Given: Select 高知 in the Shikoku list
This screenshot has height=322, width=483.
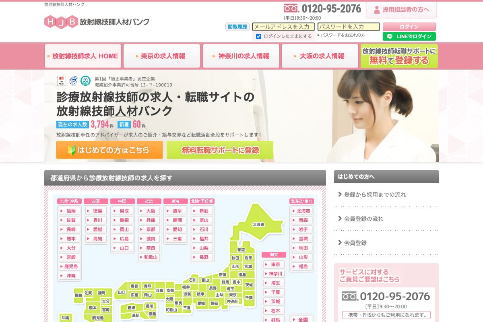Looking at the screenshot, I should 96,239.
